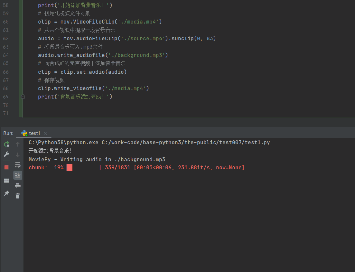
Task: Click comment '# 保存视频'
Action: [51, 80]
